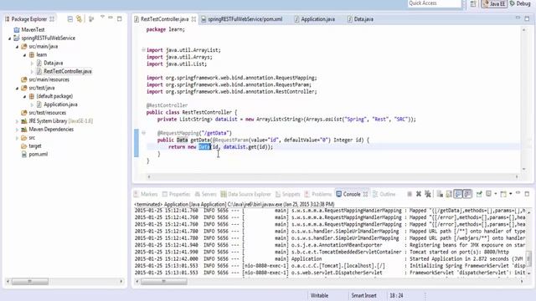Click Smart Insert status bar entry
The width and height of the screenshot is (536, 301).
363,295
